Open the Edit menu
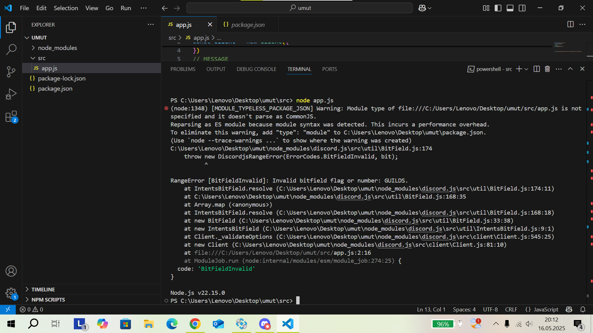This screenshot has height=333, width=593. point(41,8)
